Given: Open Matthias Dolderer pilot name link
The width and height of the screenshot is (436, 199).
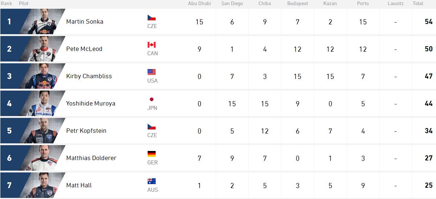Looking at the screenshot, I should point(91,158).
